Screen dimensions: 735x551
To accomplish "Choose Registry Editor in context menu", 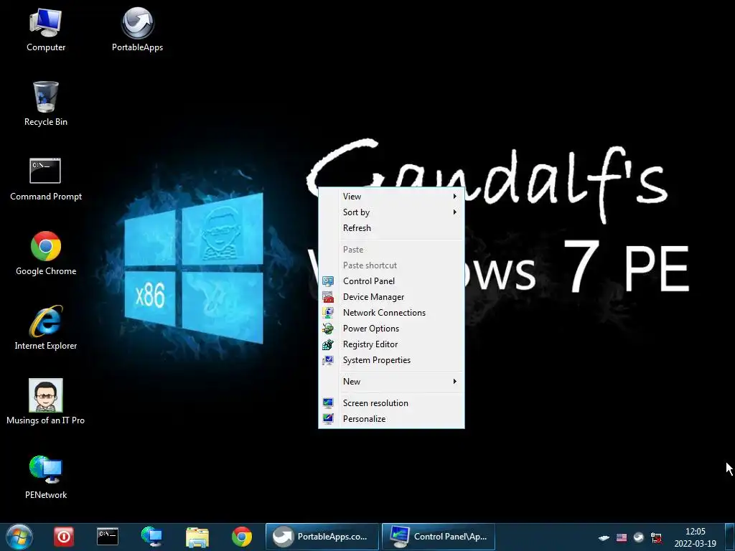I will [x=391, y=344].
